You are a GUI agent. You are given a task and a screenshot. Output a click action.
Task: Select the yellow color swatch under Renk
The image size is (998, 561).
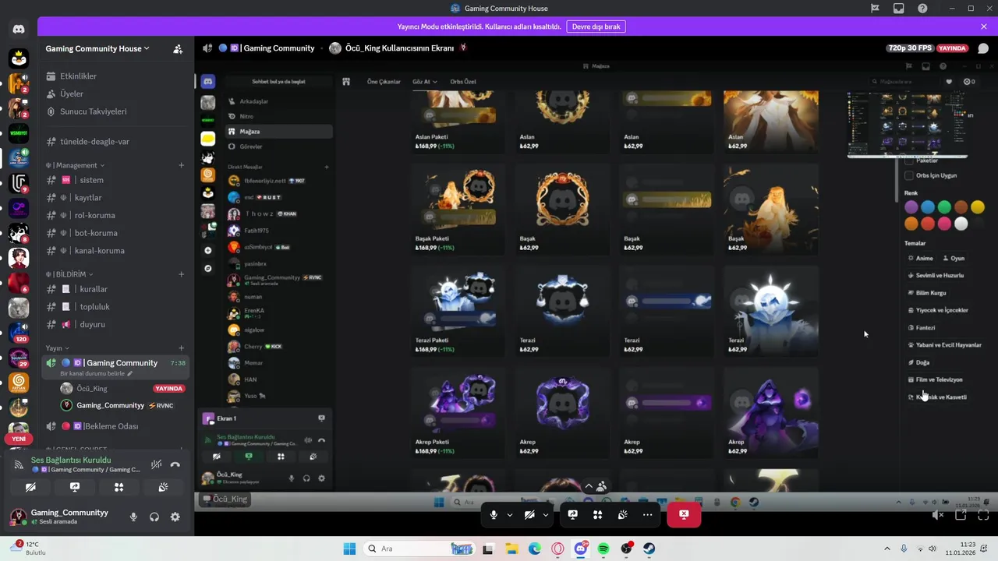click(978, 206)
